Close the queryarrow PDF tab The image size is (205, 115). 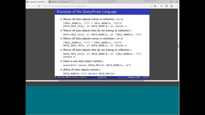coord(46,2)
